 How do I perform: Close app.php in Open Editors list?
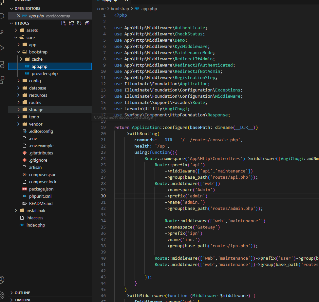(19, 16)
